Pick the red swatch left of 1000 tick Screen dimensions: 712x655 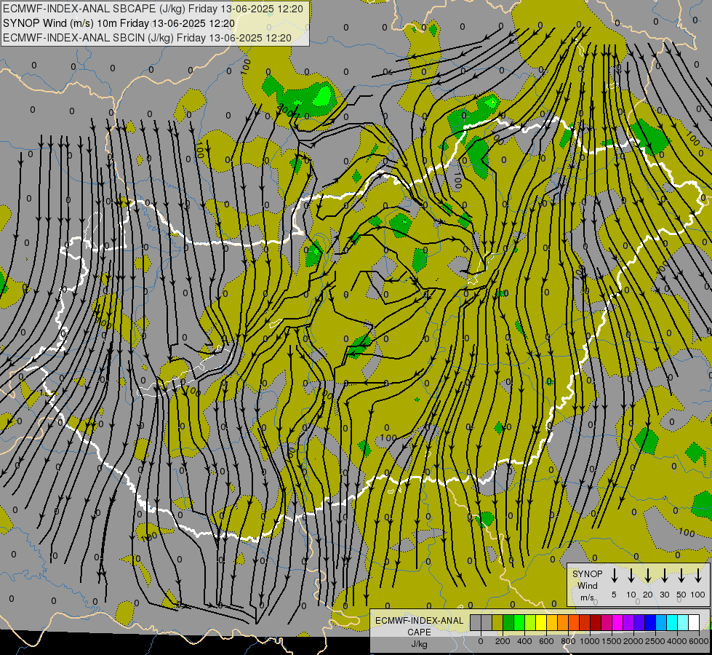tap(585, 622)
